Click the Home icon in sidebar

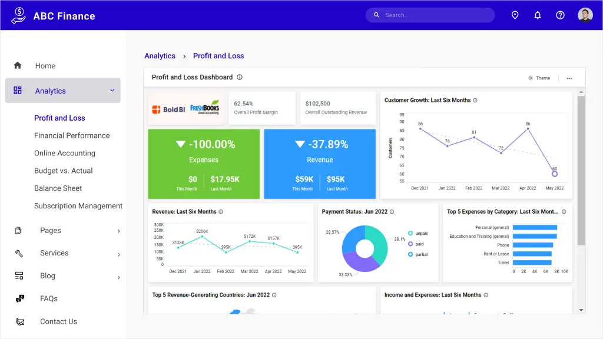(18, 66)
